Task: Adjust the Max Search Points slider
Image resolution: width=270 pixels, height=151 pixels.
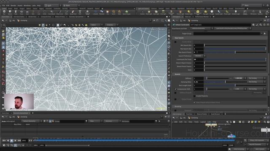Action: (x=235, y=52)
